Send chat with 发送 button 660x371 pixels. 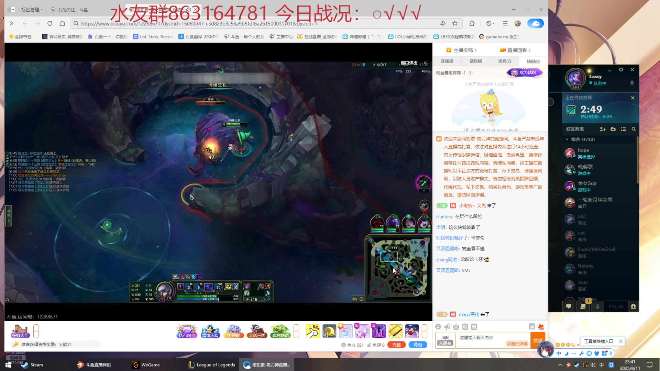coord(538,340)
